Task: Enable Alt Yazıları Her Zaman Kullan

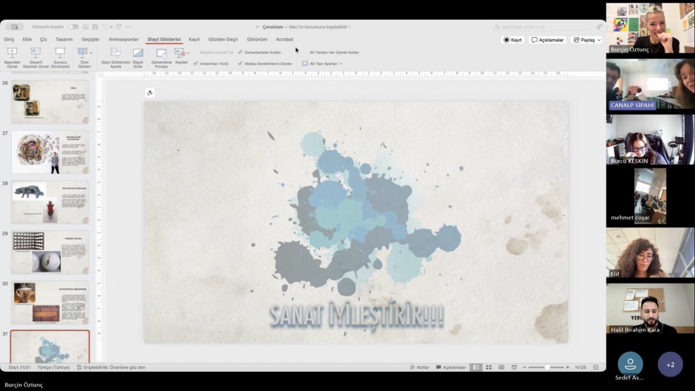Action: pyautogui.click(x=305, y=52)
